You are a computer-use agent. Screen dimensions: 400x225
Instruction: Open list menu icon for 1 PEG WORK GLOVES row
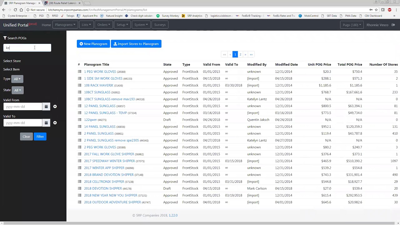79,72
